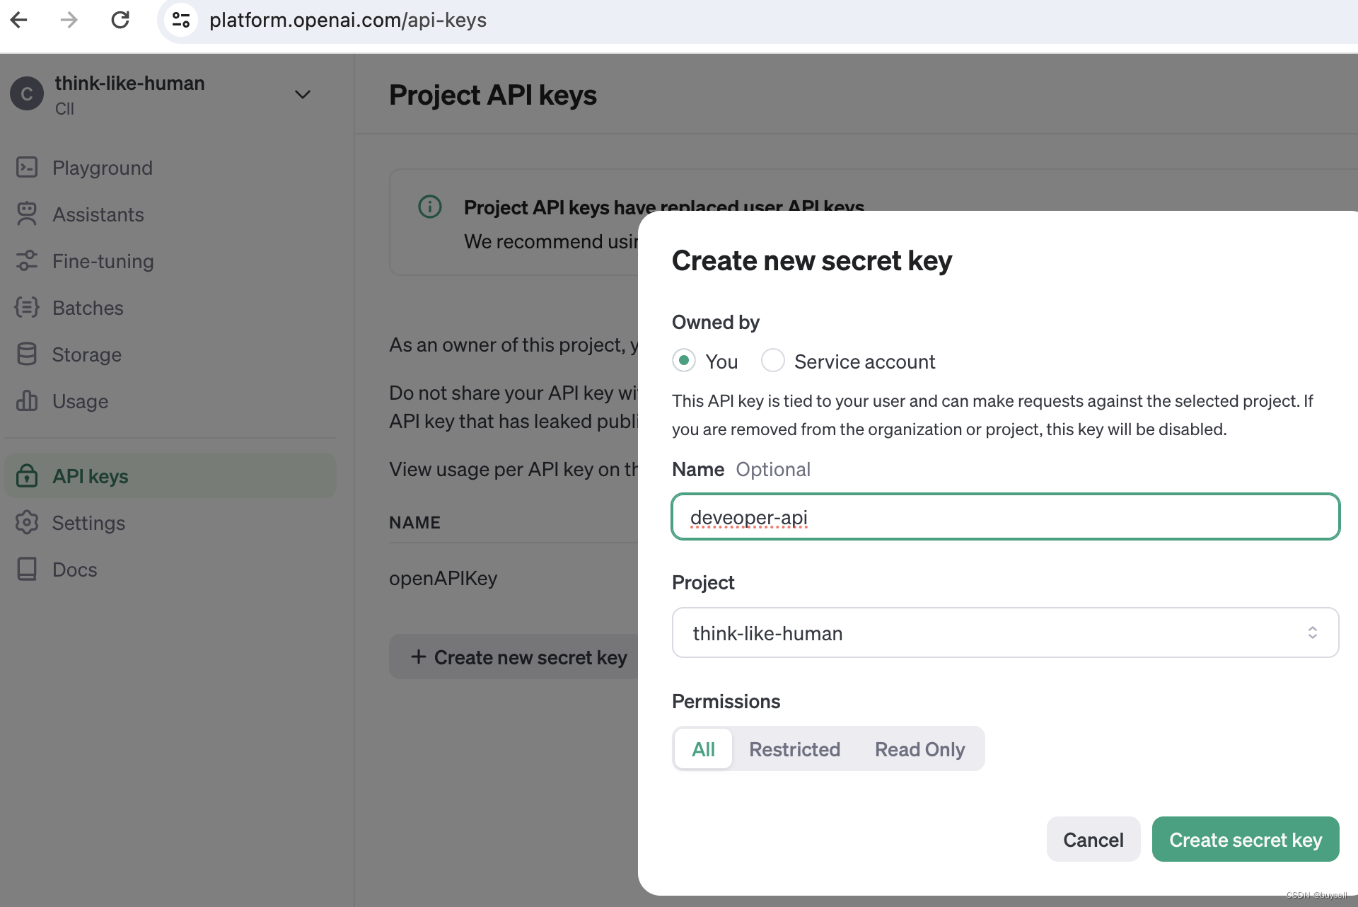Click the Batches braces icon

tap(27, 308)
